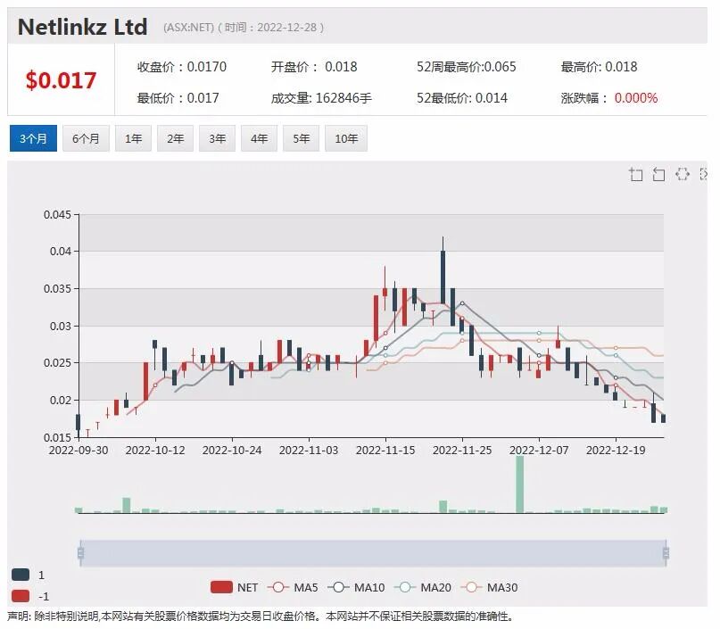
Task: Click the tall volume bar near 2022-12-07
Action: [x=520, y=484]
